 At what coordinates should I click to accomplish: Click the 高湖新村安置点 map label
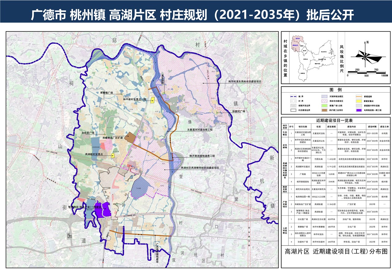[x=93, y=154]
